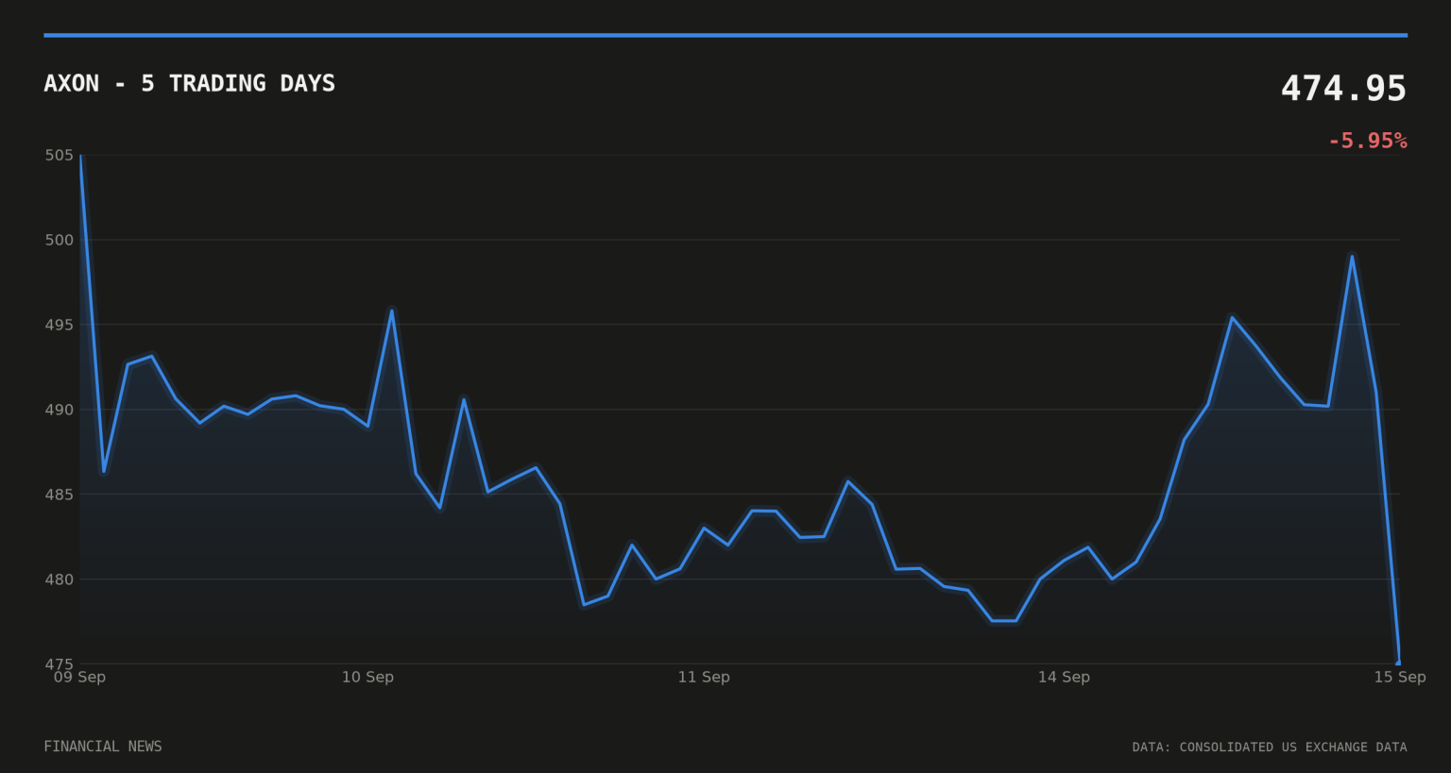Click the final data point at 15 Sep
This screenshot has width=1451, height=773.
tap(1399, 663)
